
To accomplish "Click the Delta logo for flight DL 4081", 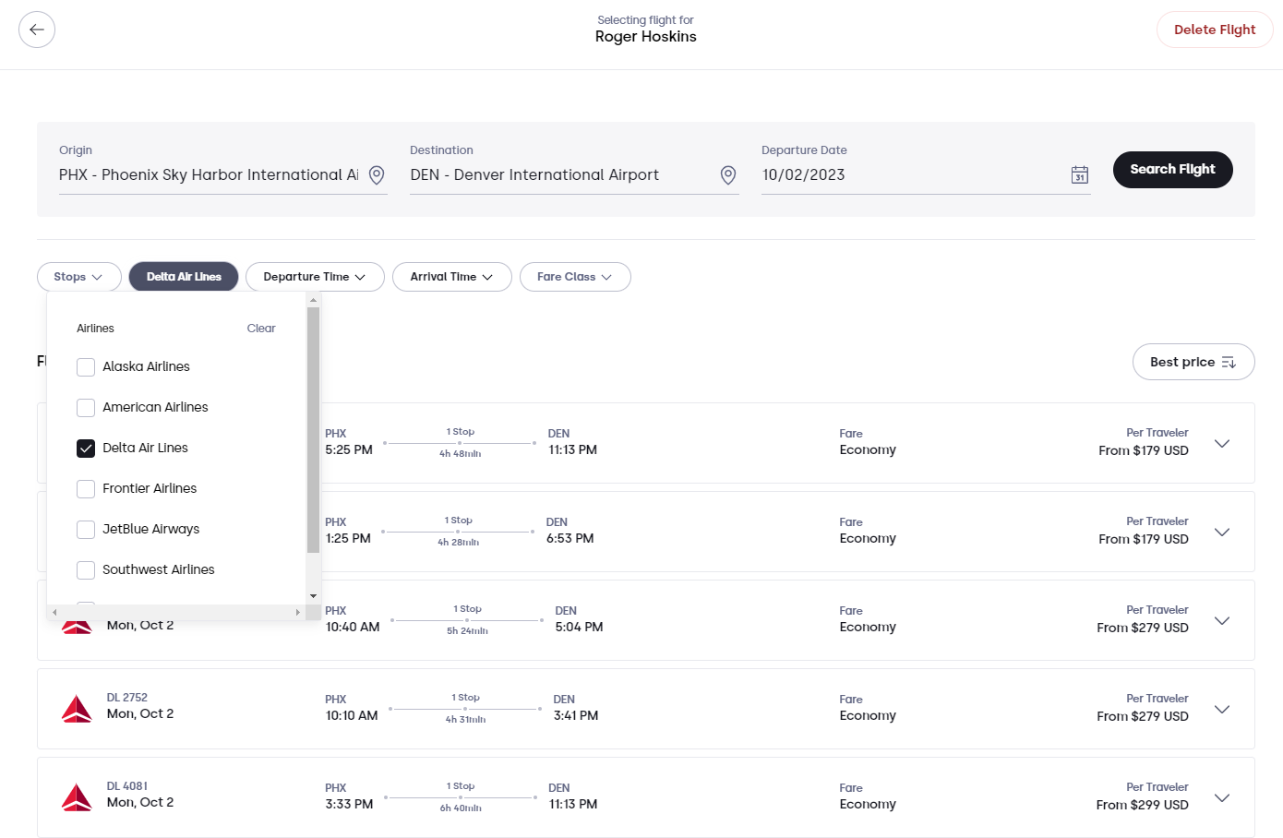I will [x=77, y=797].
